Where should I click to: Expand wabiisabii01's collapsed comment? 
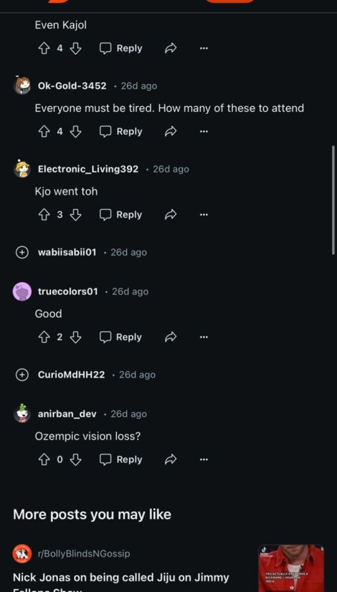coord(22,252)
